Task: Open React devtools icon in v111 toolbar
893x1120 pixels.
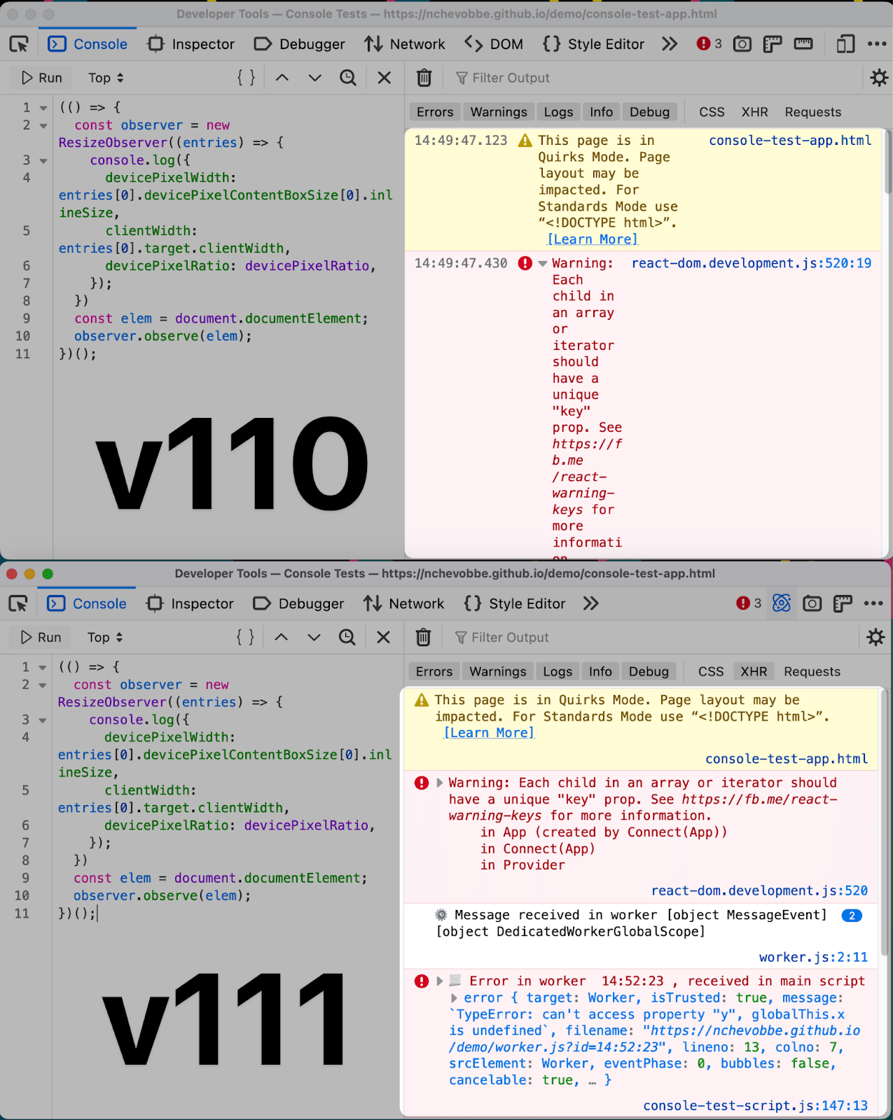Action: click(x=782, y=603)
